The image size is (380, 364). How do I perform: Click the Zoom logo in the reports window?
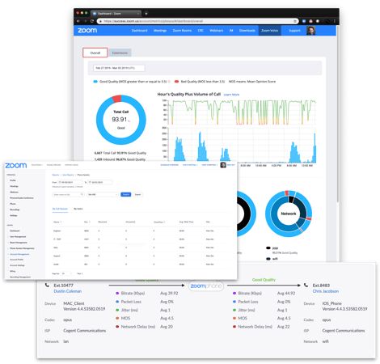tap(16, 165)
